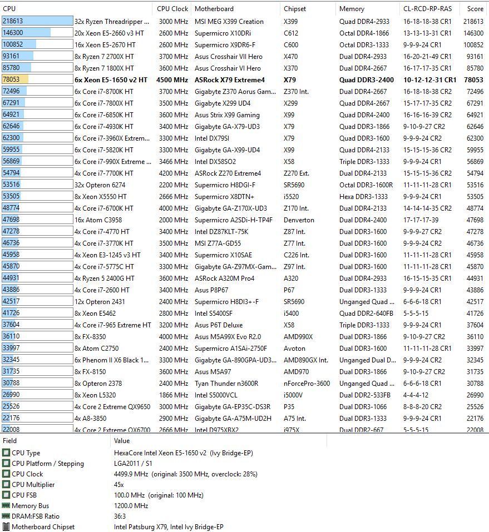Select the 4x Ryzen 5 2400G HT entry
The image size is (489, 532).
pyautogui.click(x=104, y=278)
